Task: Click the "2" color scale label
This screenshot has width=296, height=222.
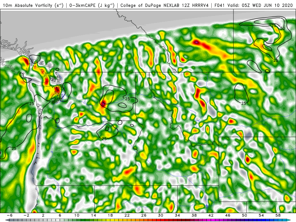Action: pos(43,215)
